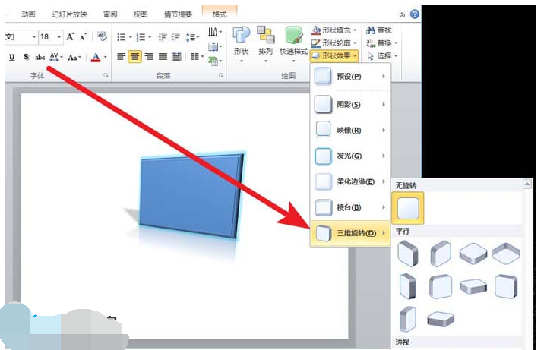
Task: Click the font color A icon
Action: (96, 57)
